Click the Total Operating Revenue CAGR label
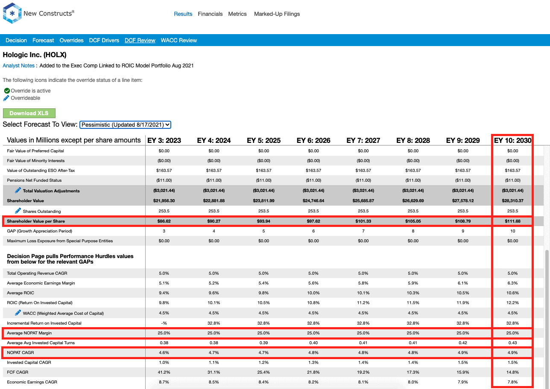 tap(37, 273)
